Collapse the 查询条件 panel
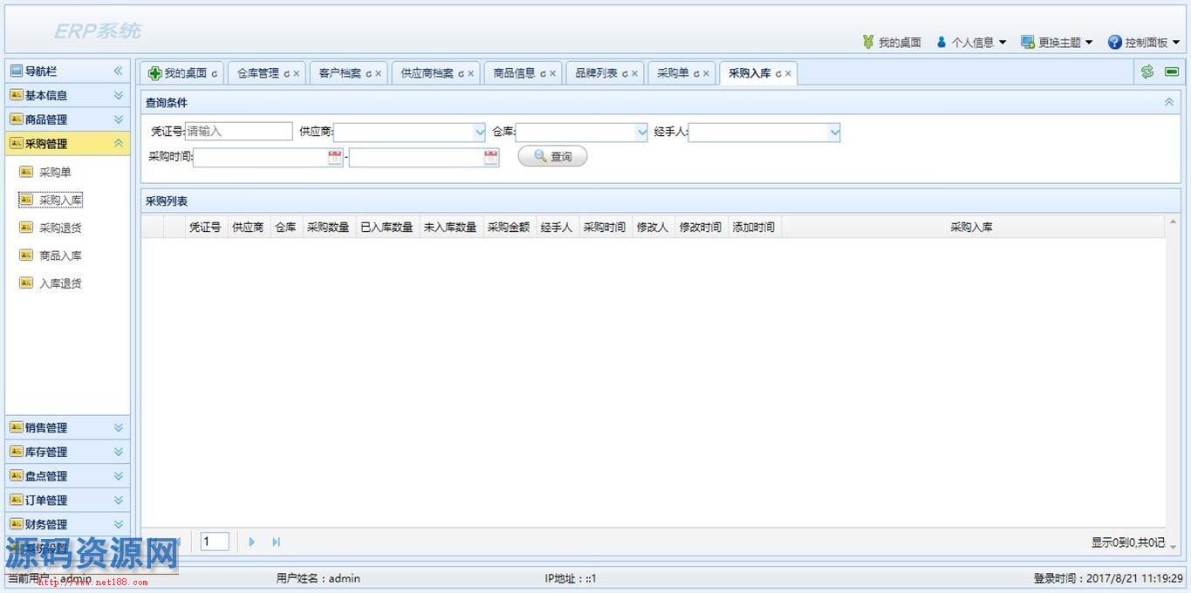 pos(1169,102)
